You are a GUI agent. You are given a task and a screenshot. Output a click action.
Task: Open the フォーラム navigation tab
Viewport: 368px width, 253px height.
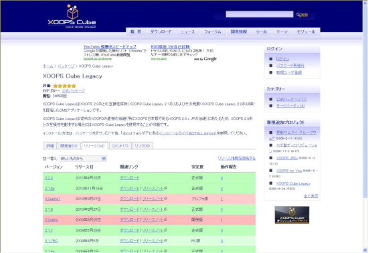click(212, 32)
